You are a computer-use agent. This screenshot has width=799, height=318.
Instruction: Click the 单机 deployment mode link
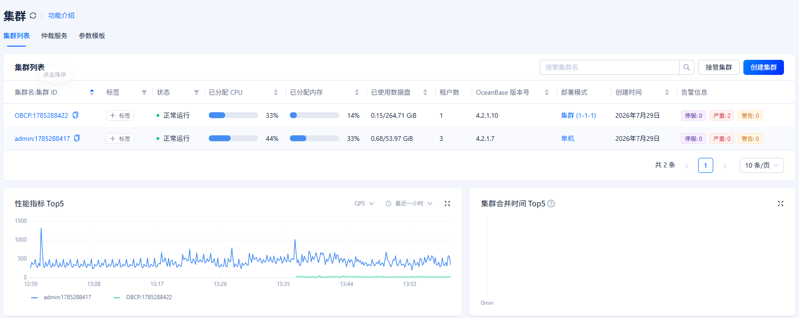tap(568, 139)
